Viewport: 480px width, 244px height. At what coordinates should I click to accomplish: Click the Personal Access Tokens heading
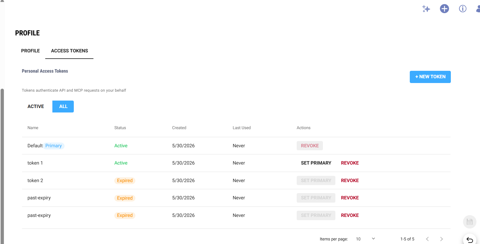point(45,71)
